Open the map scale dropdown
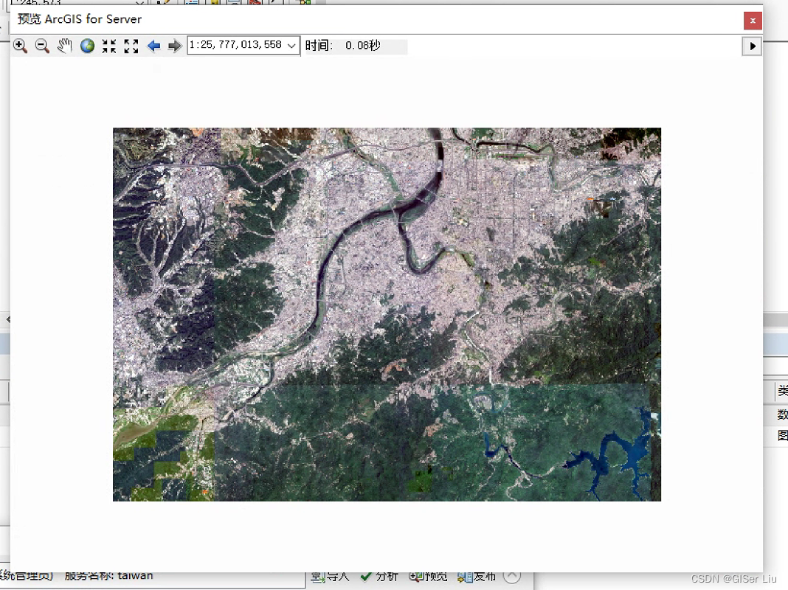The width and height of the screenshot is (788, 590). coord(290,46)
